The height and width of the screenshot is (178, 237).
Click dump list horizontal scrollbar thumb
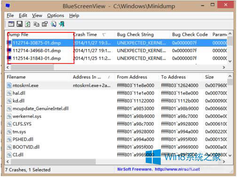pyautogui.click(x=32, y=68)
